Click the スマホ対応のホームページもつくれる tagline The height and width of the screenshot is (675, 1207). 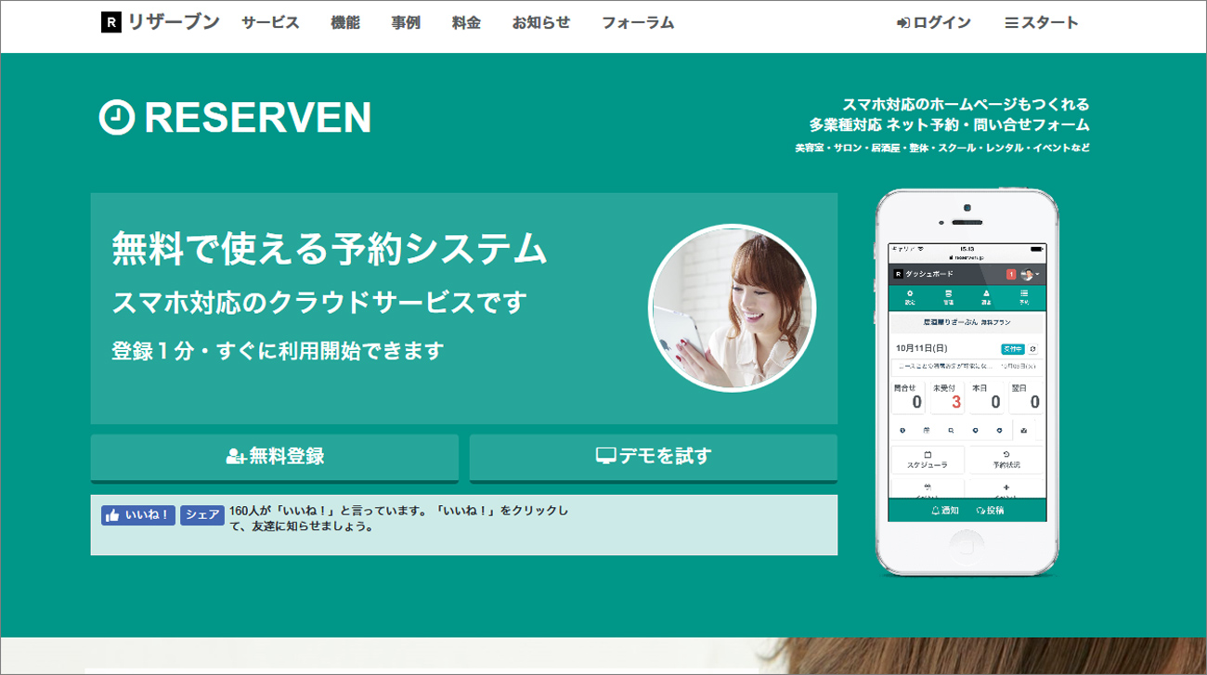[966, 104]
